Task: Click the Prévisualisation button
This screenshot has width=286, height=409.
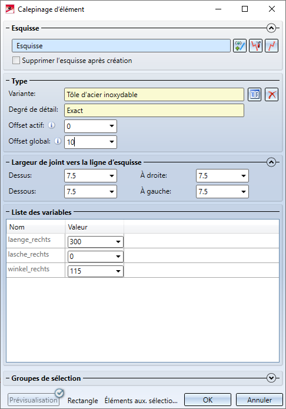Action: coord(34,400)
